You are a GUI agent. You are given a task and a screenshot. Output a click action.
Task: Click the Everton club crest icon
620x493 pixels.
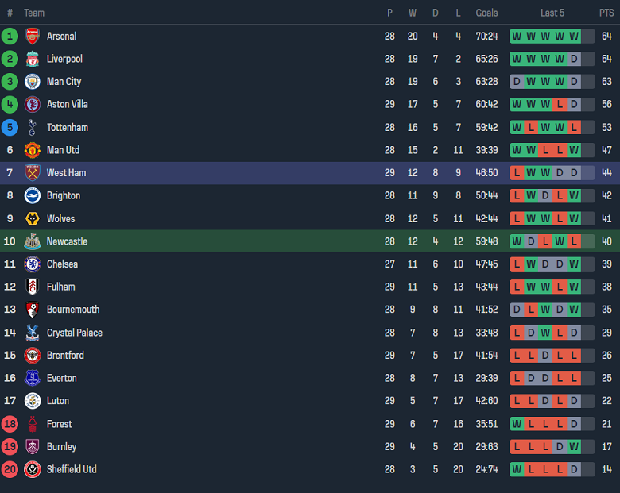tap(32, 378)
